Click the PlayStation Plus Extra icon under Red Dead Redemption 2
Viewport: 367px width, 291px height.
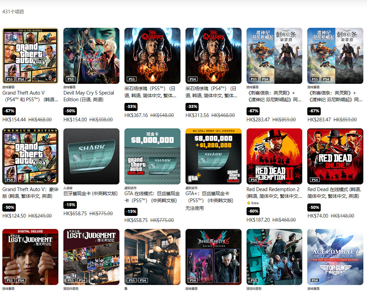[x=248, y=203]
